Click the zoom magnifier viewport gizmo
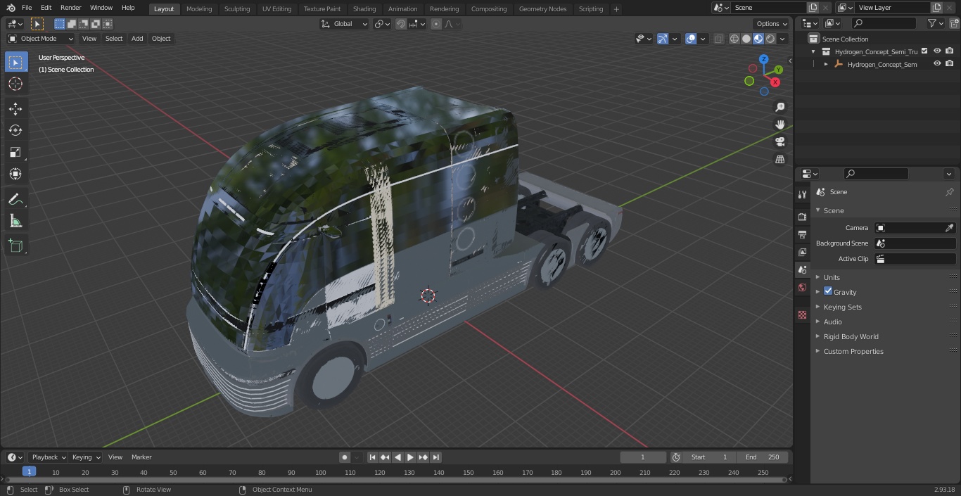961x496 pixels. click(x=779, y=107)
